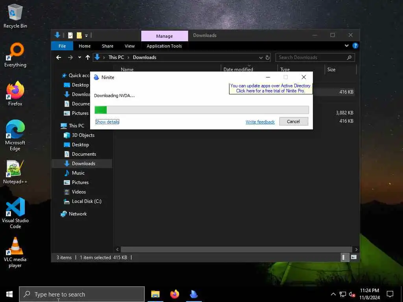Click the muted volume tray icon

352,294
